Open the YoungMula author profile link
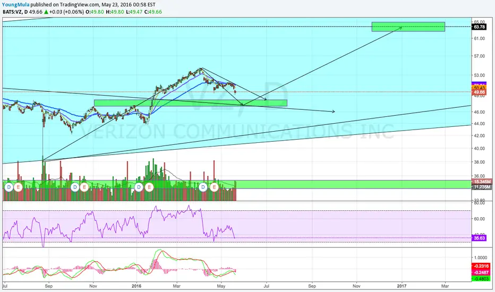Viewport: 495px width, 292px height. coord(15,5)
